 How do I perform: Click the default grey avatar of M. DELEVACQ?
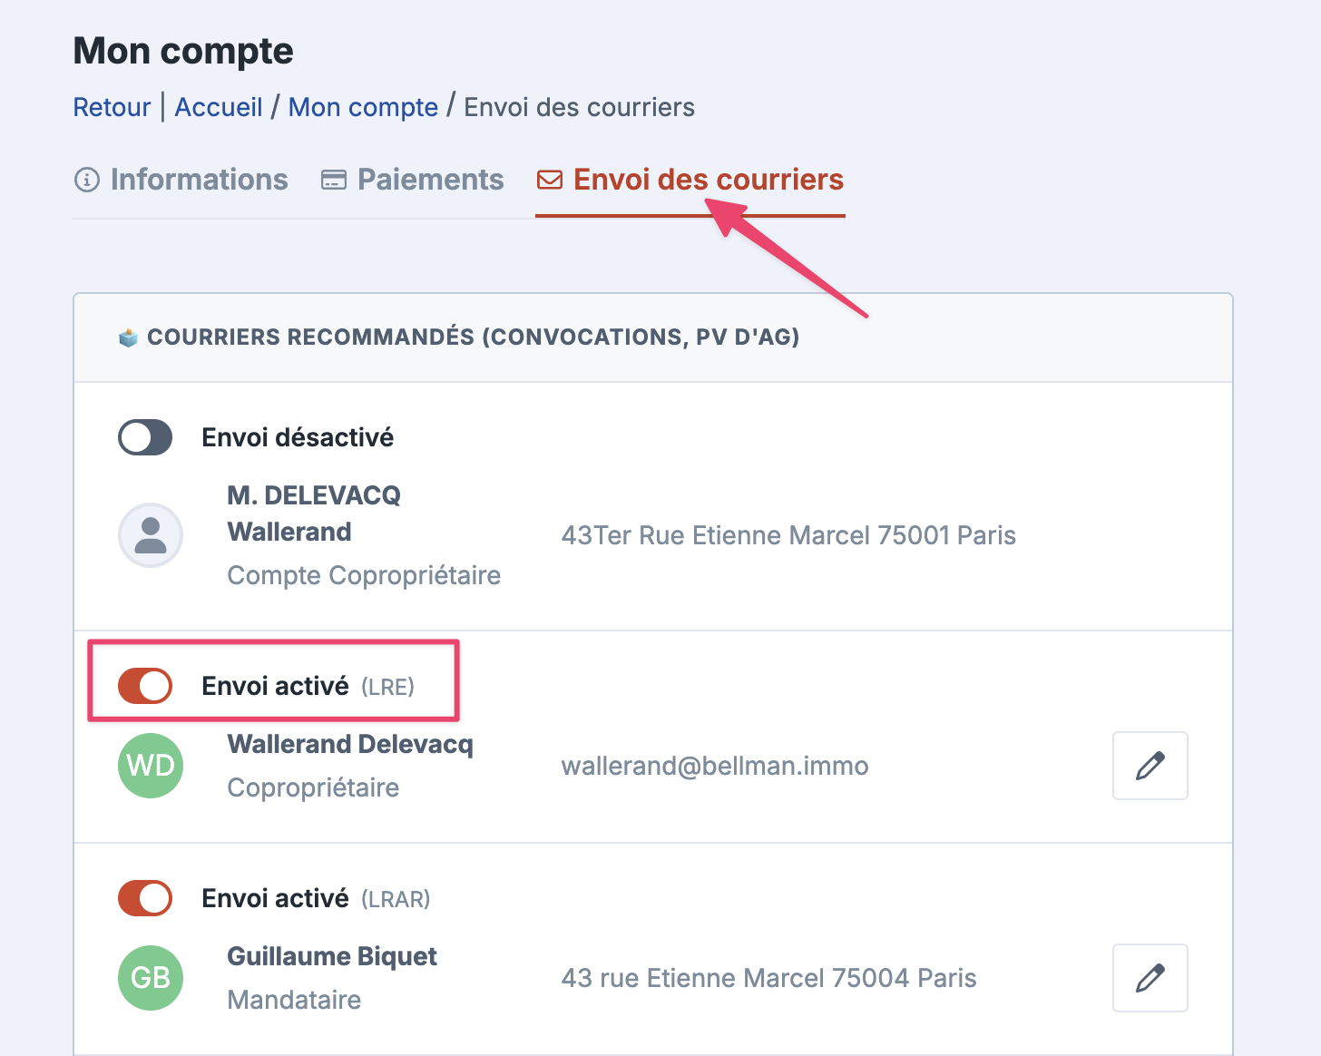151,535
